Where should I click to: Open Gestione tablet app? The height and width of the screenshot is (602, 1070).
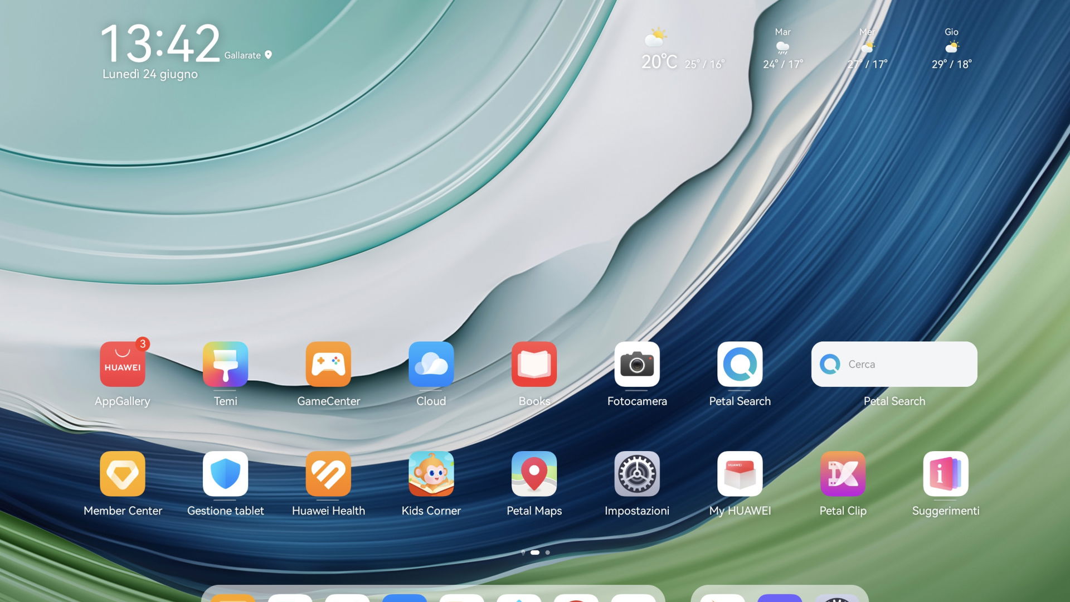click(x=225, y=474)
